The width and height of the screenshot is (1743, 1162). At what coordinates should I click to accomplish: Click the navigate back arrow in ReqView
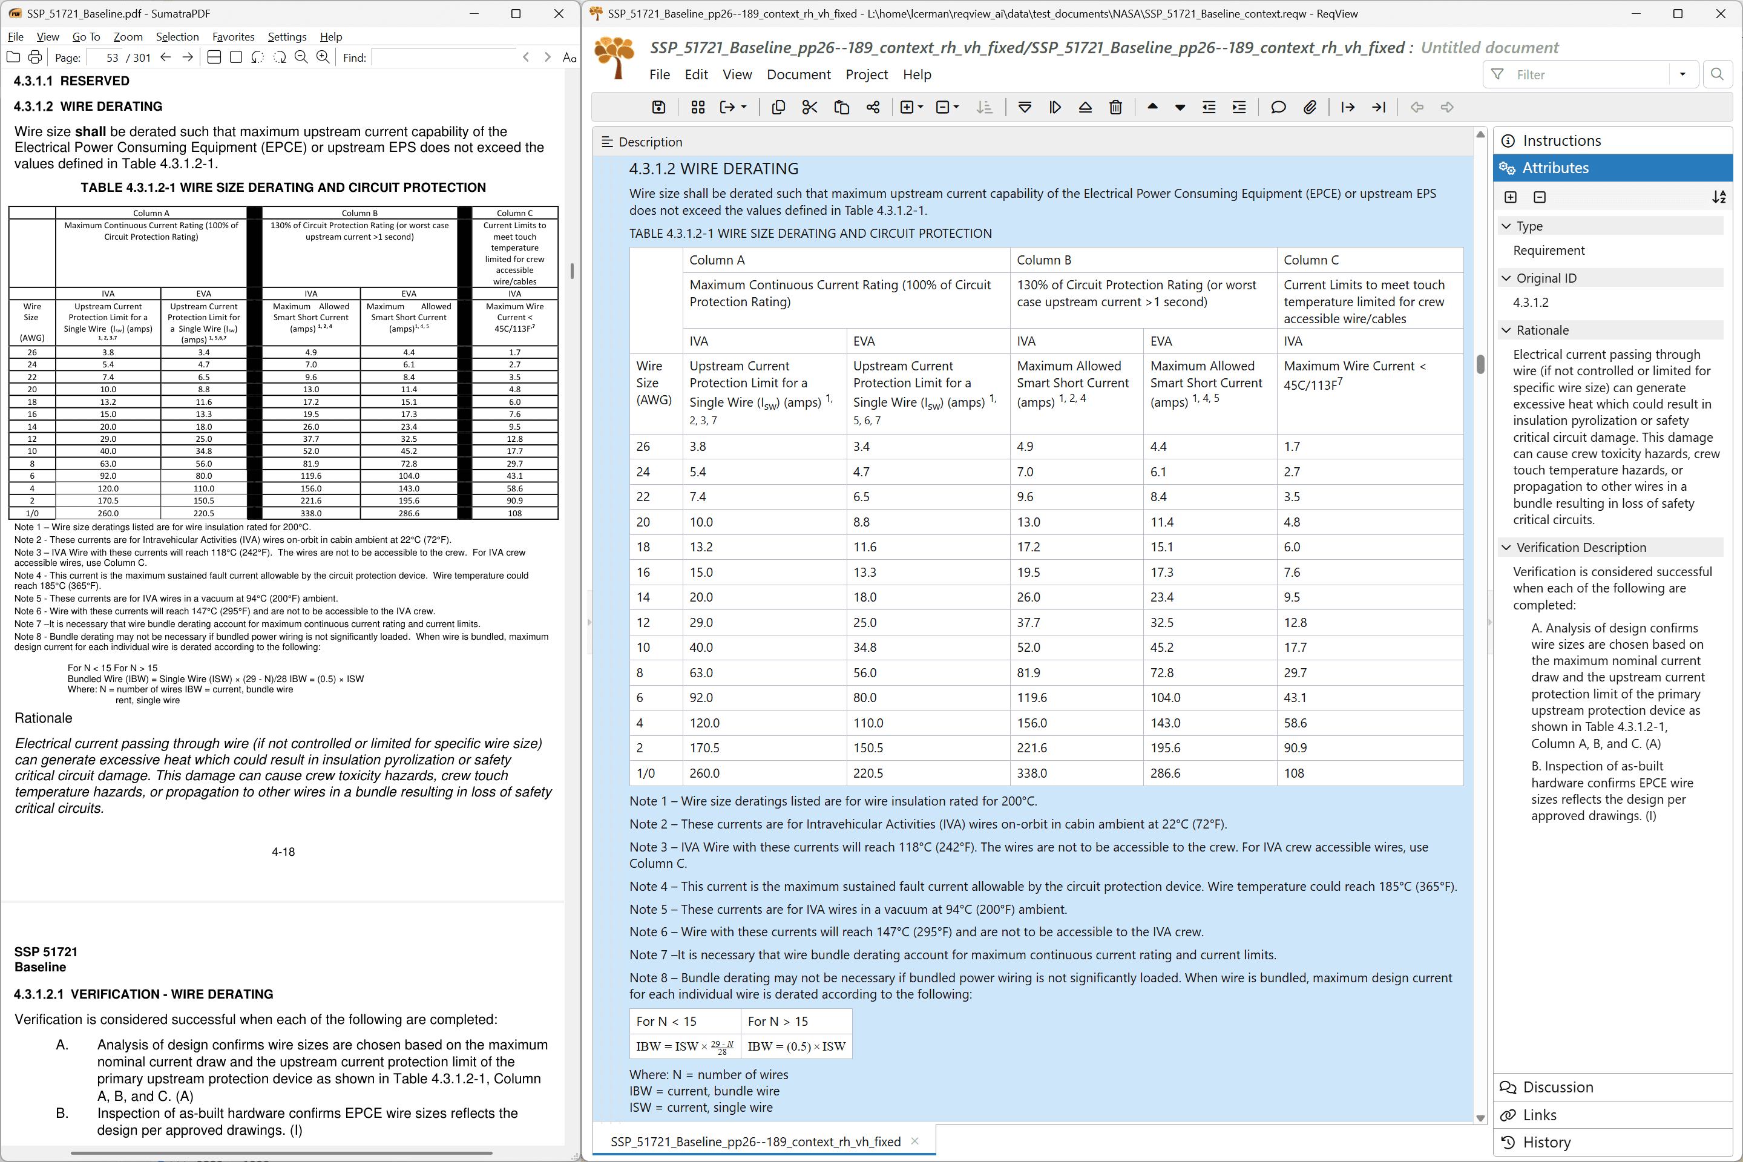1417,108
